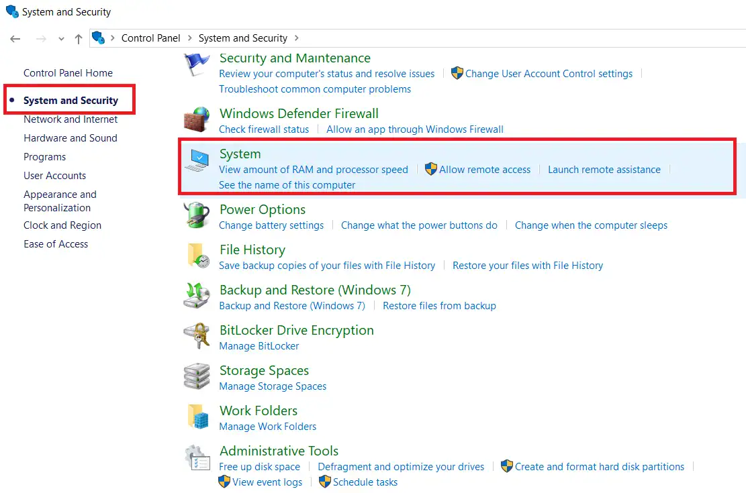Expand the chevron before Control Panel breadcrumb

coord(113,38)
